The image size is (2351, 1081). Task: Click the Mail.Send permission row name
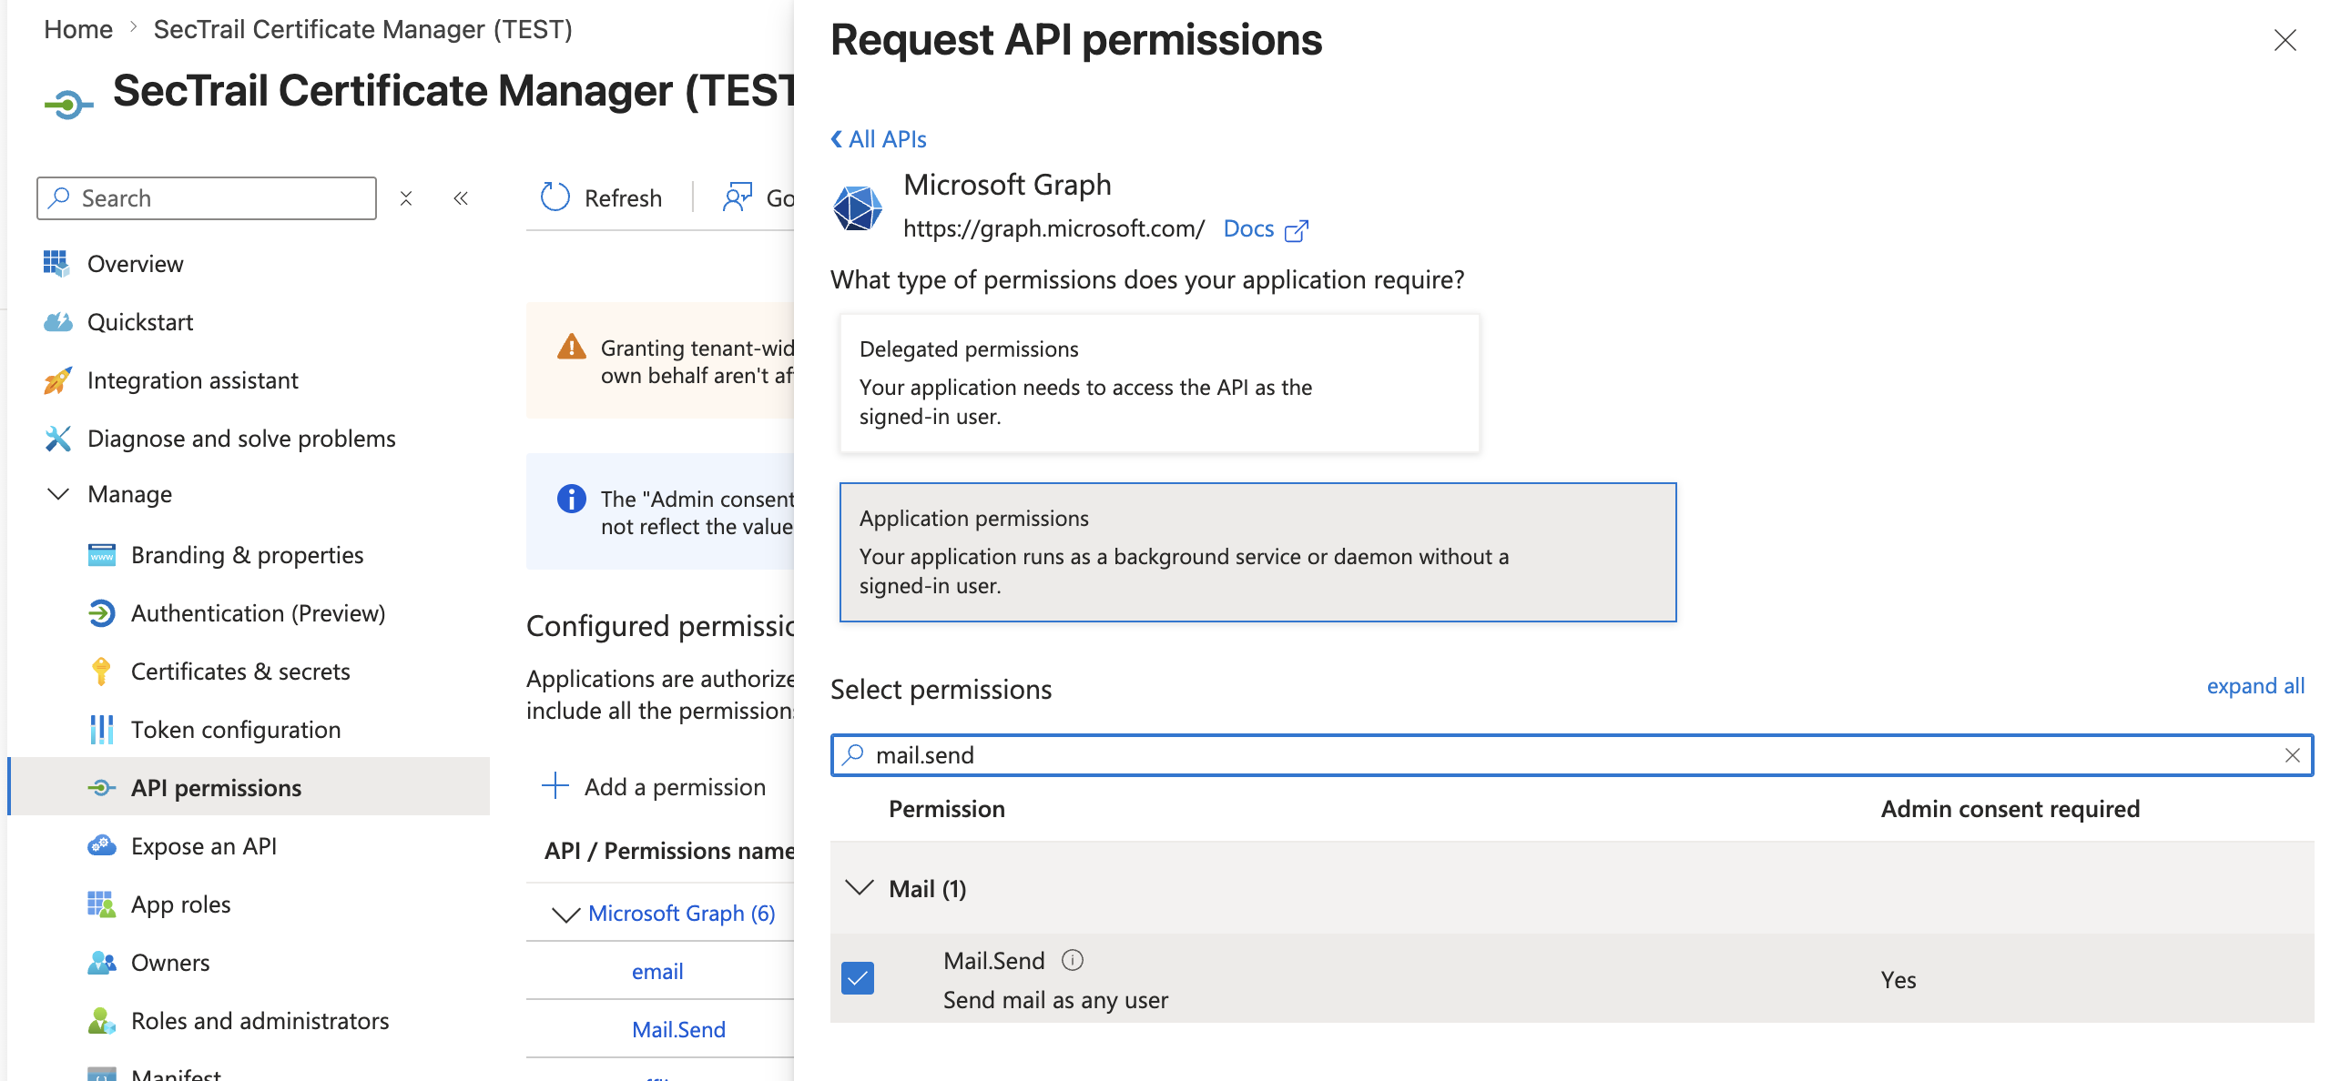tap(993, 960)
